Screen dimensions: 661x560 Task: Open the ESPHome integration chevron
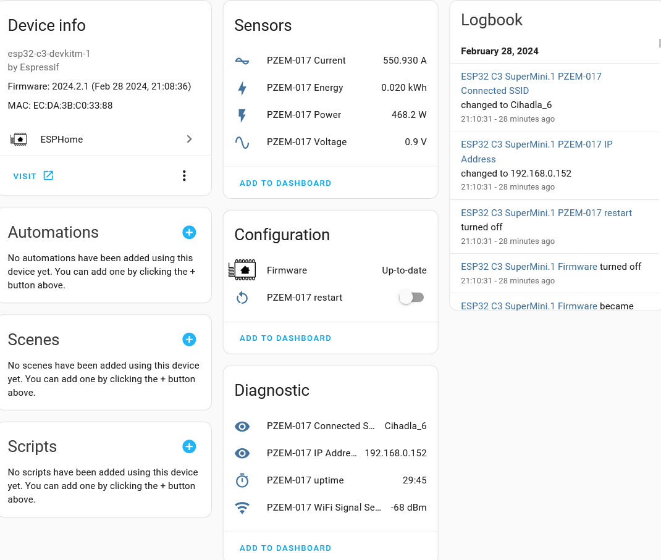tap(190, 140)
